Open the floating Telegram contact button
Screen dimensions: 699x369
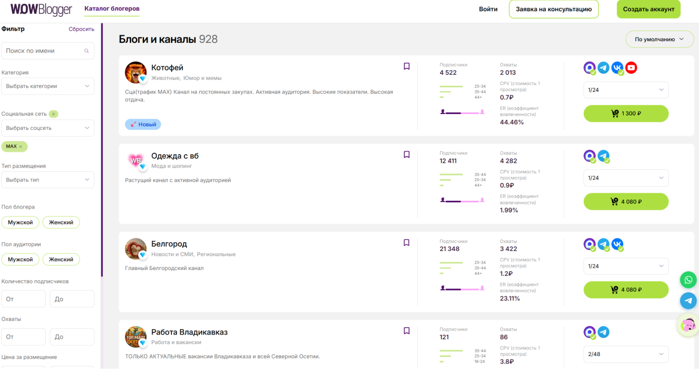(688, 301)
